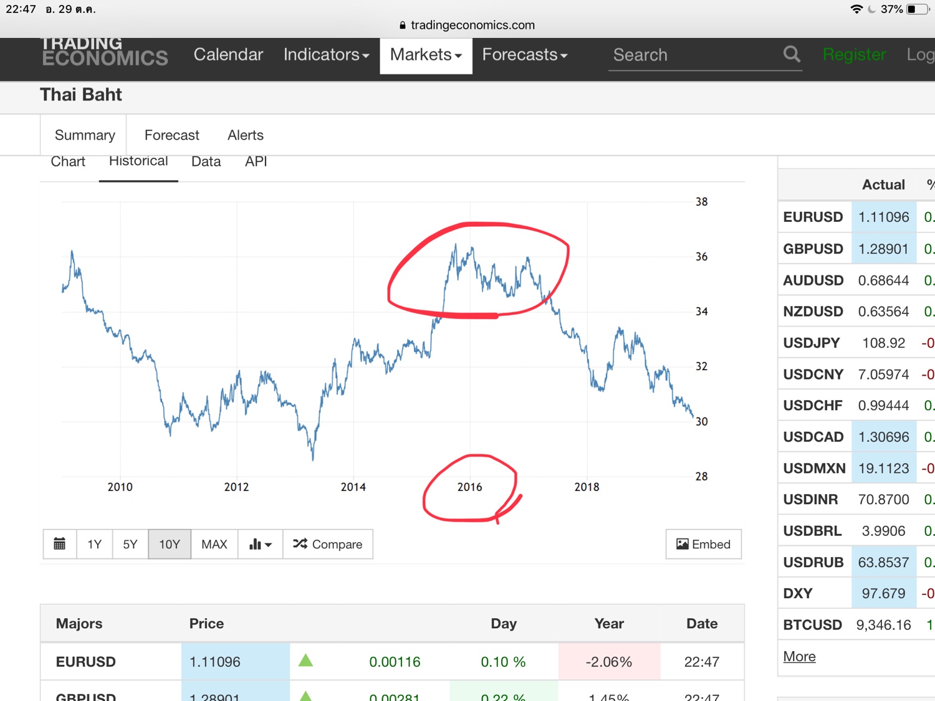Select the MAX time range
This screenshot has height=701, width=935.
click(x=214, y=544)
